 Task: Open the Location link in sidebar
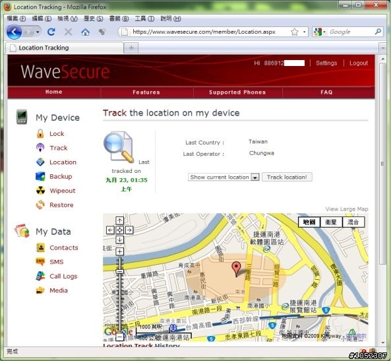tap(63, 162)
